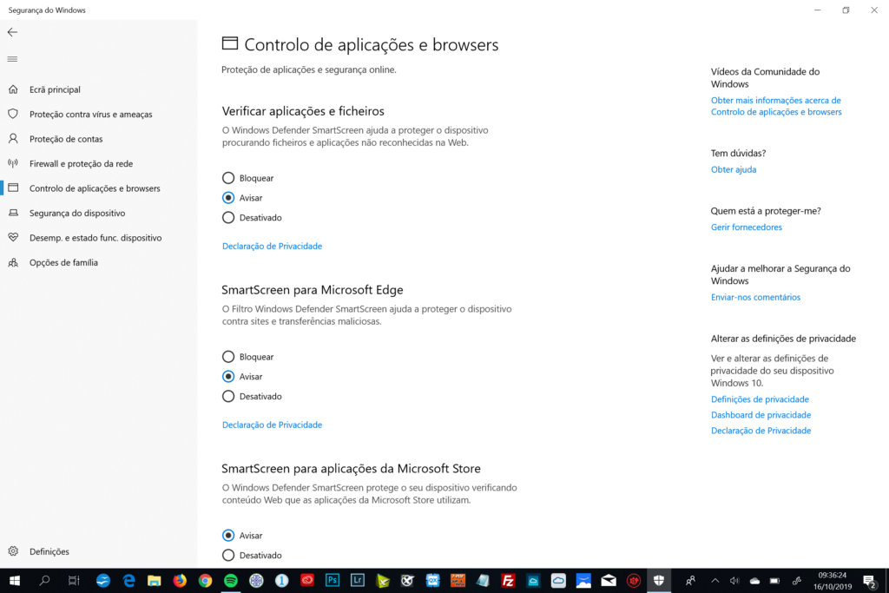This screenshot has height=593, width=889.
Task: Open Declaração de Privacidade under Microsoft Edge section
Action: pos(272,425)
